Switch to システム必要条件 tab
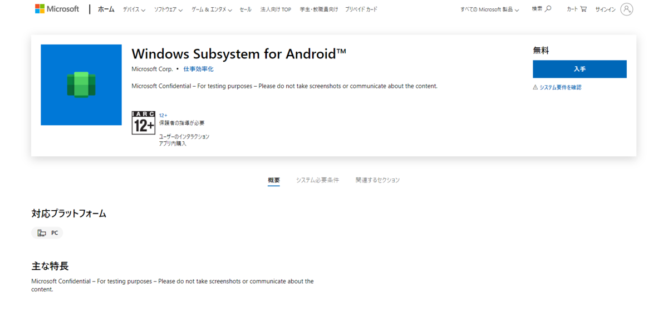The width and height of the screenshot is (668, 312). (317, 180)
